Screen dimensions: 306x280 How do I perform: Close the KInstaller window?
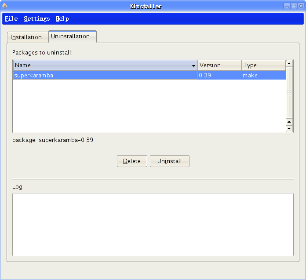(301, 6)
